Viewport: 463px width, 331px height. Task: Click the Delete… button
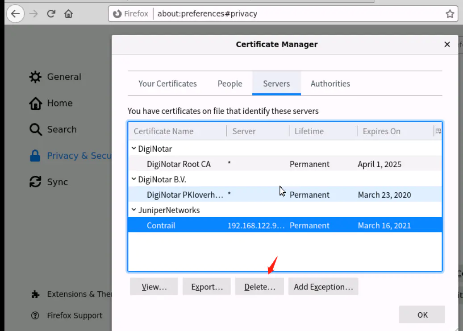[x=259, y=286]
